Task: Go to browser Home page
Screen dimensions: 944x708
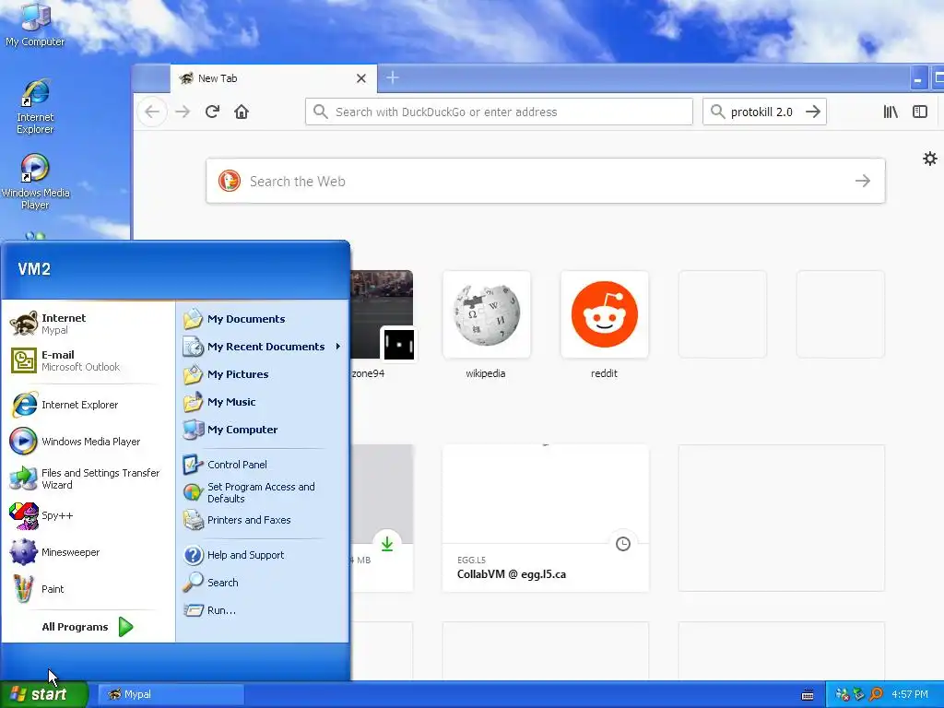Action: 242,112
